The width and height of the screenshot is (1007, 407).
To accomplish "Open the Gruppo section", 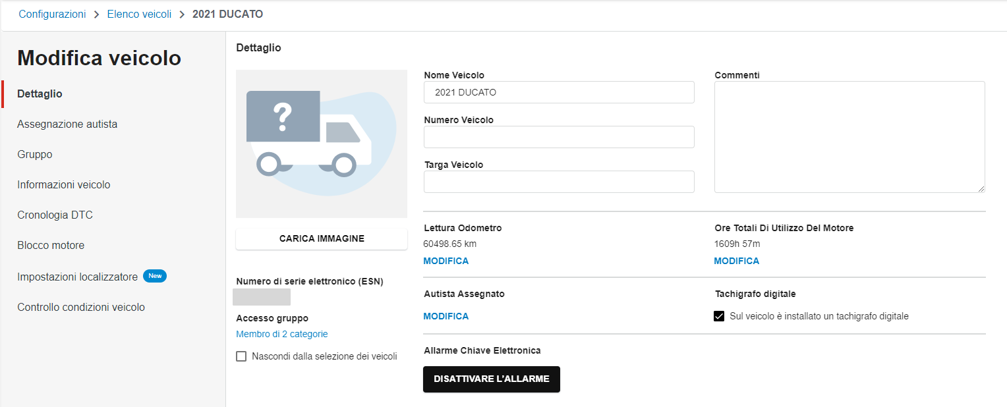I will 35,155.
